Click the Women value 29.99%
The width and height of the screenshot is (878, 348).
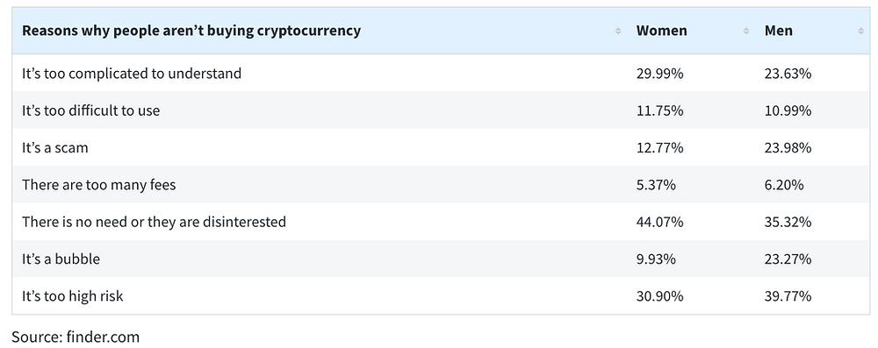pyautogui.click(x=659, y=74)
